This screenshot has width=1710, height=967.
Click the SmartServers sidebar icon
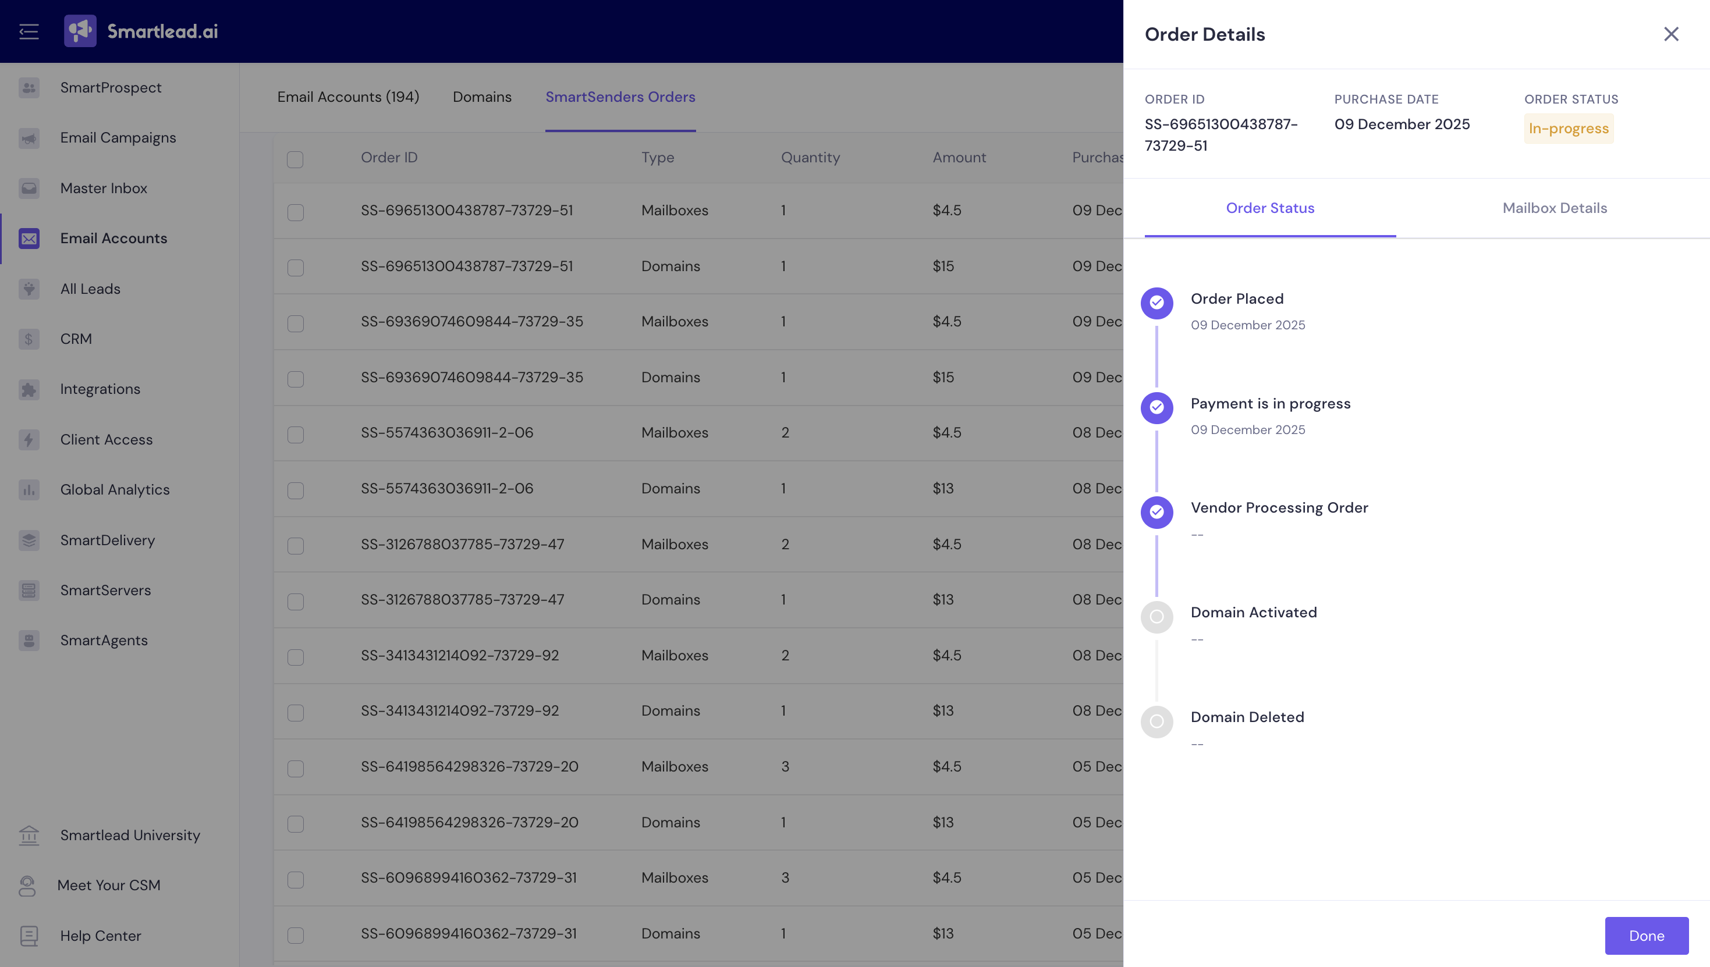coord(29,591)
